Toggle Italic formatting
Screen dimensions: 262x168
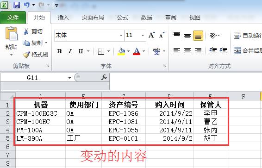point(70,51)
